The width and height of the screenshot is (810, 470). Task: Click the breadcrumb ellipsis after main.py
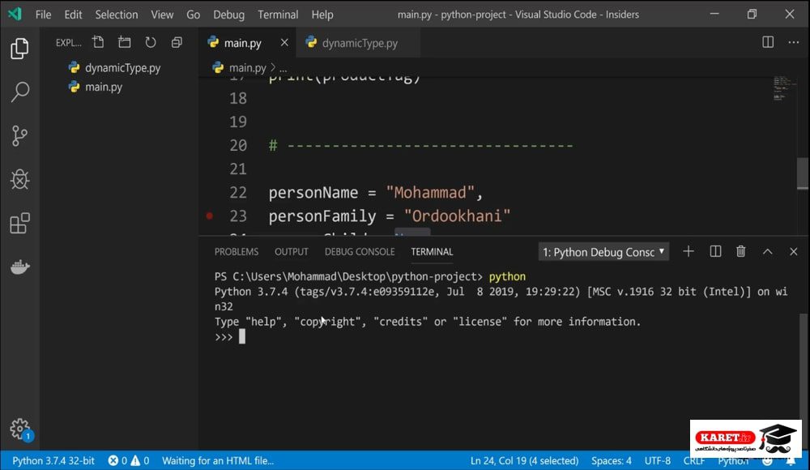click(283, 68)
